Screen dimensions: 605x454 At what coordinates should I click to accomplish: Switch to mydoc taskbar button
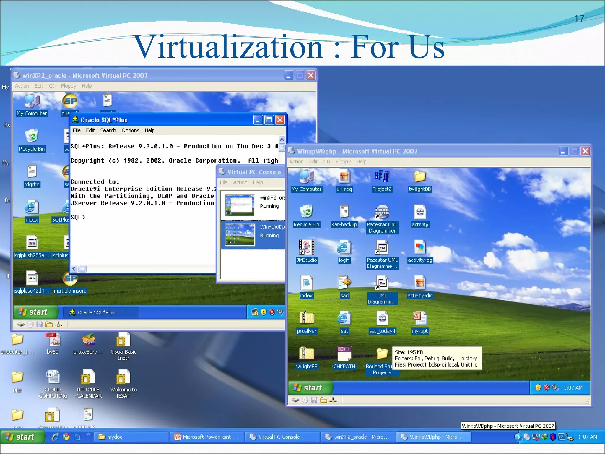(131, 437)
